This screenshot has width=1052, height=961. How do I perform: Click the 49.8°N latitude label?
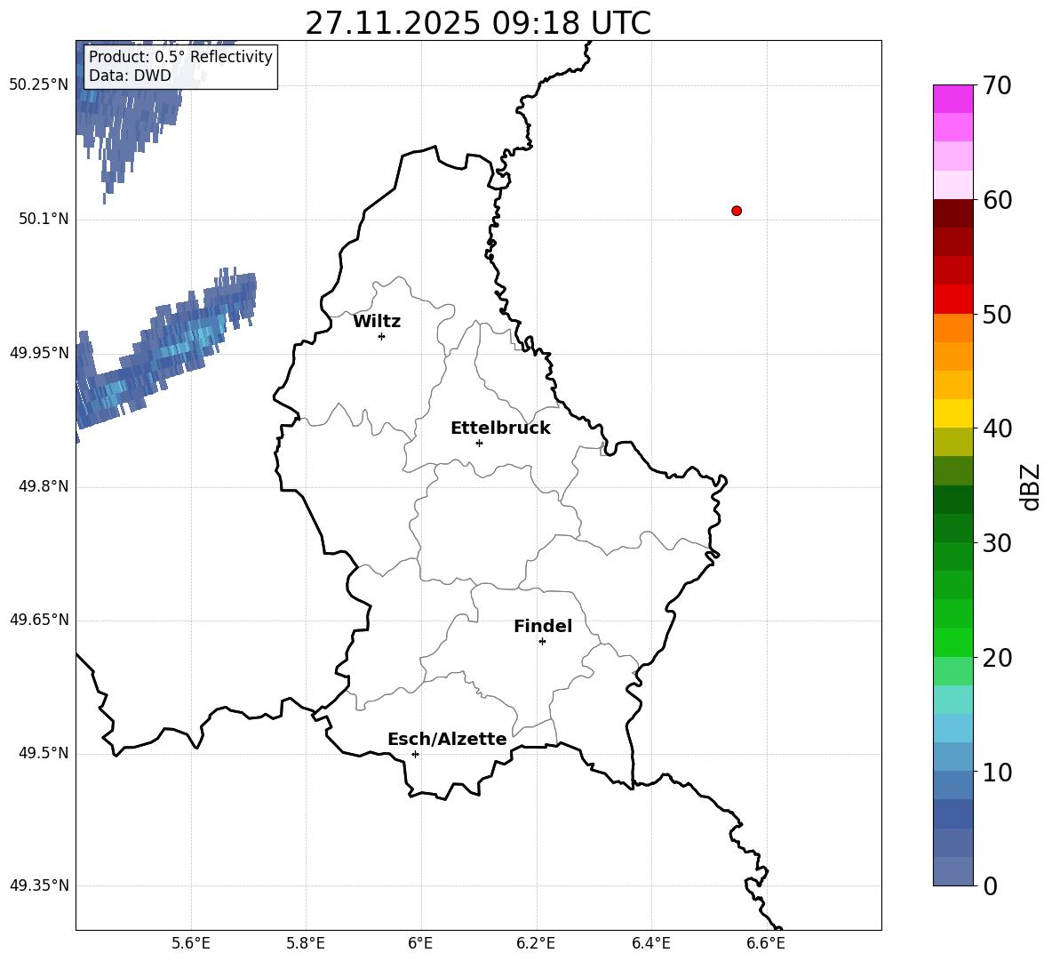[44, 486]
